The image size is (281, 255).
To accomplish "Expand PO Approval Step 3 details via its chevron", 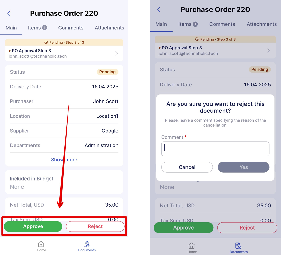I will pos(116,53).
